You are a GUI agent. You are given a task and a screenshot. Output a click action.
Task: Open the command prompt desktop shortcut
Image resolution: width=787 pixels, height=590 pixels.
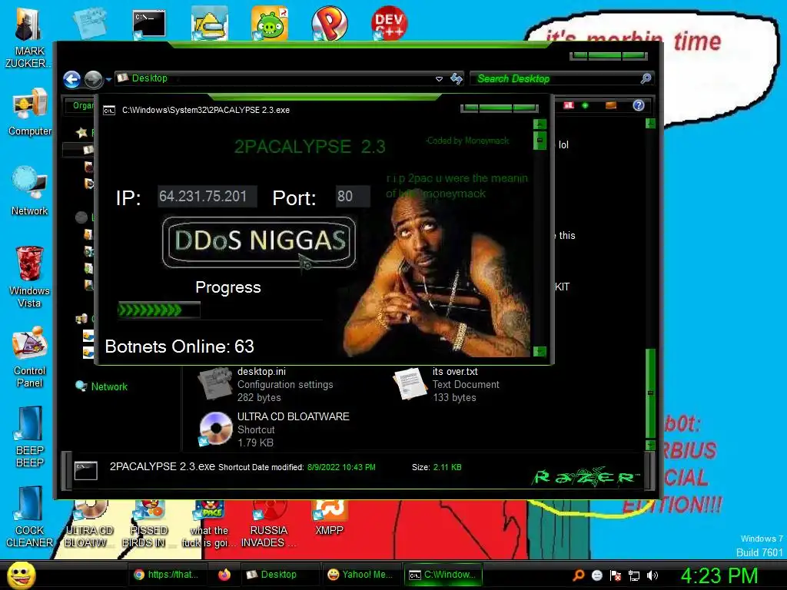148,24
